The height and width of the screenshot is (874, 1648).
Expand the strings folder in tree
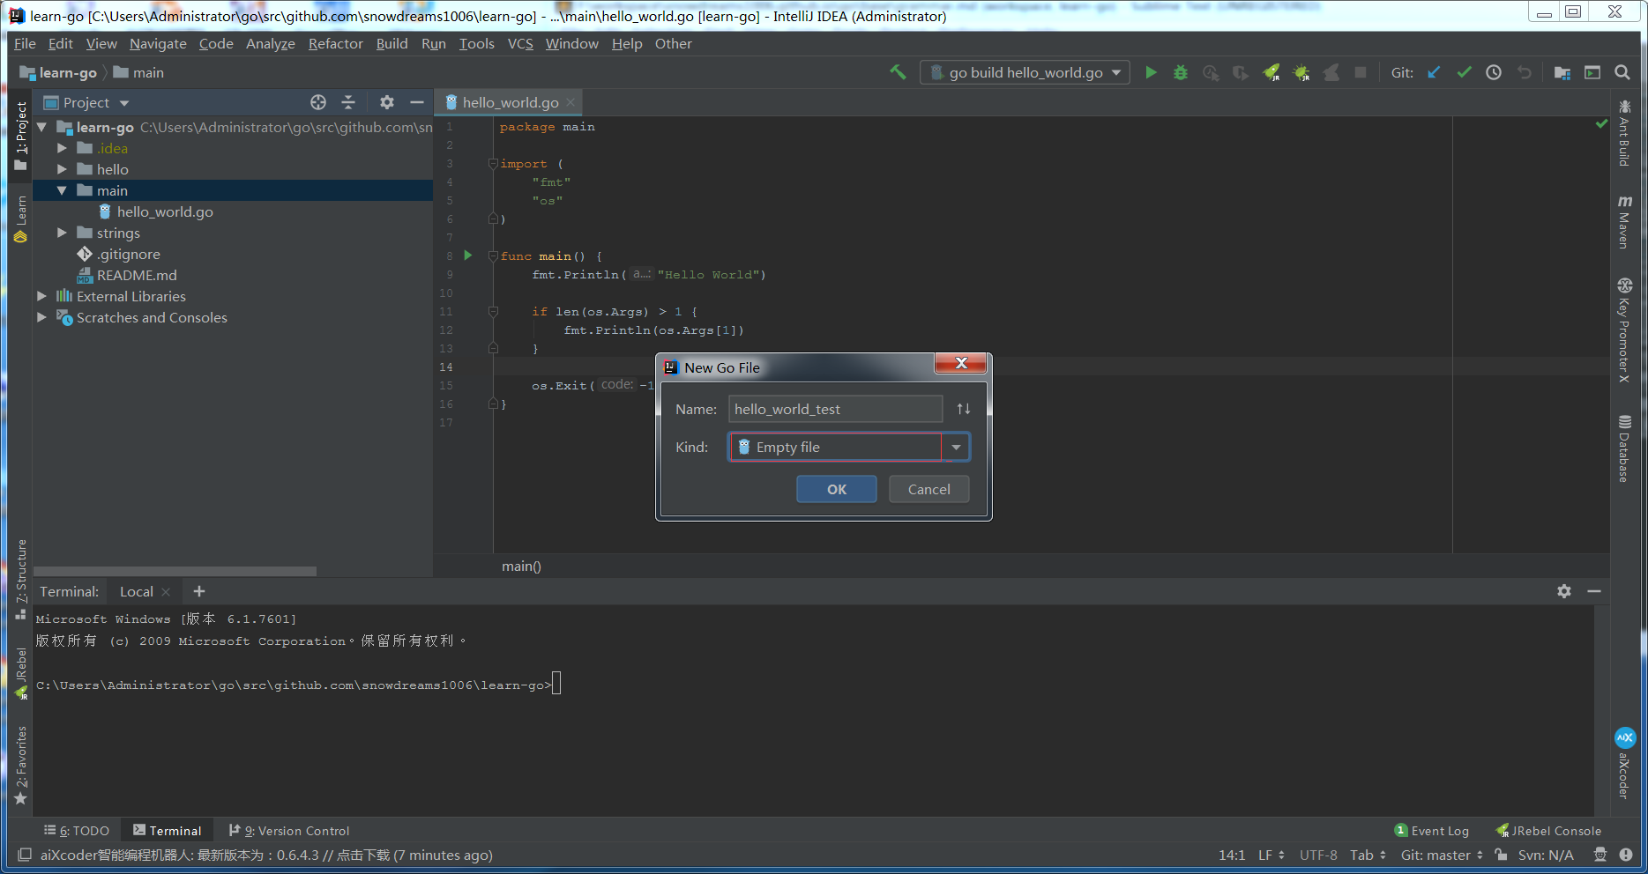tap(62, 233)
